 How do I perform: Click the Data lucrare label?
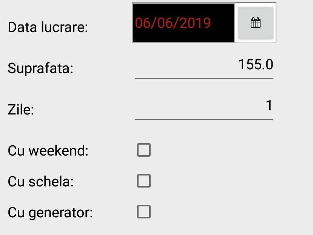(48, 27)
